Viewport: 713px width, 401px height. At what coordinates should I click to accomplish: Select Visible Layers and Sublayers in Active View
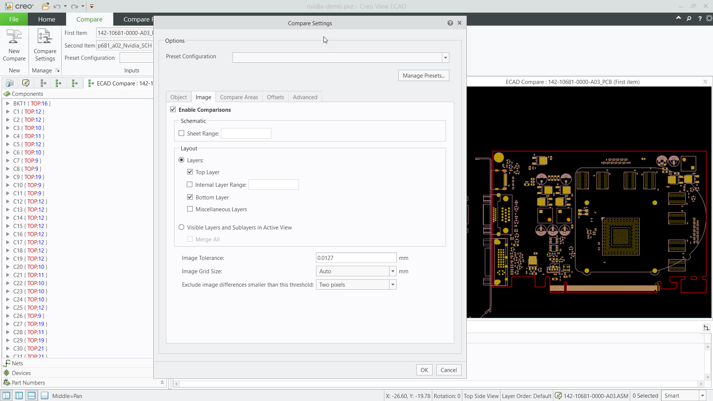(x=182, y=227)
